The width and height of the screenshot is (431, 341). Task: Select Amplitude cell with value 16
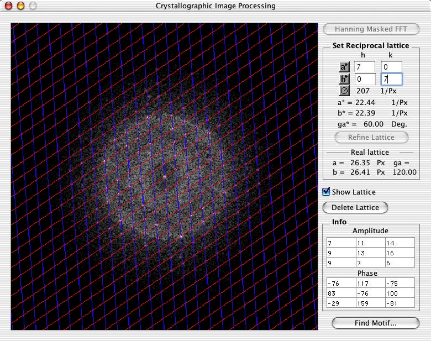click(400, 253)
